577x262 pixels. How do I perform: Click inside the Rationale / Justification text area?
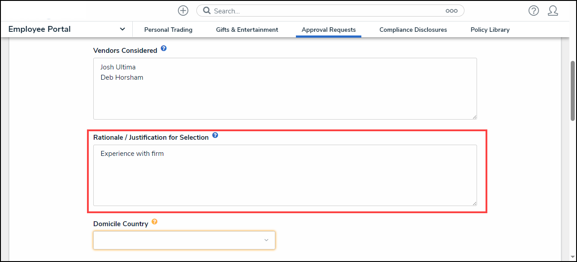(285, 179)
